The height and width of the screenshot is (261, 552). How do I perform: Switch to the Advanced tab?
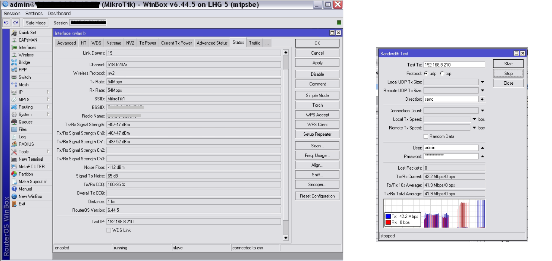coord(66,43)
